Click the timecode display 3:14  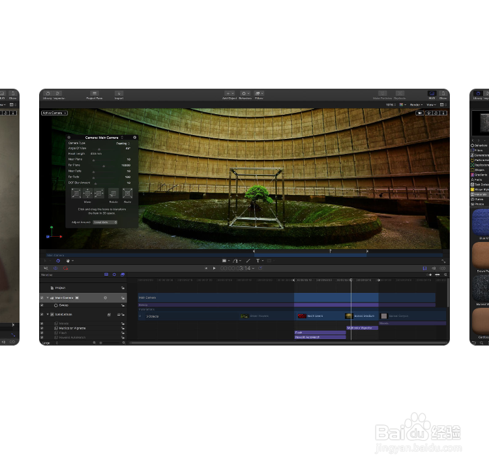pyautogui.click(x=235, y=268)
